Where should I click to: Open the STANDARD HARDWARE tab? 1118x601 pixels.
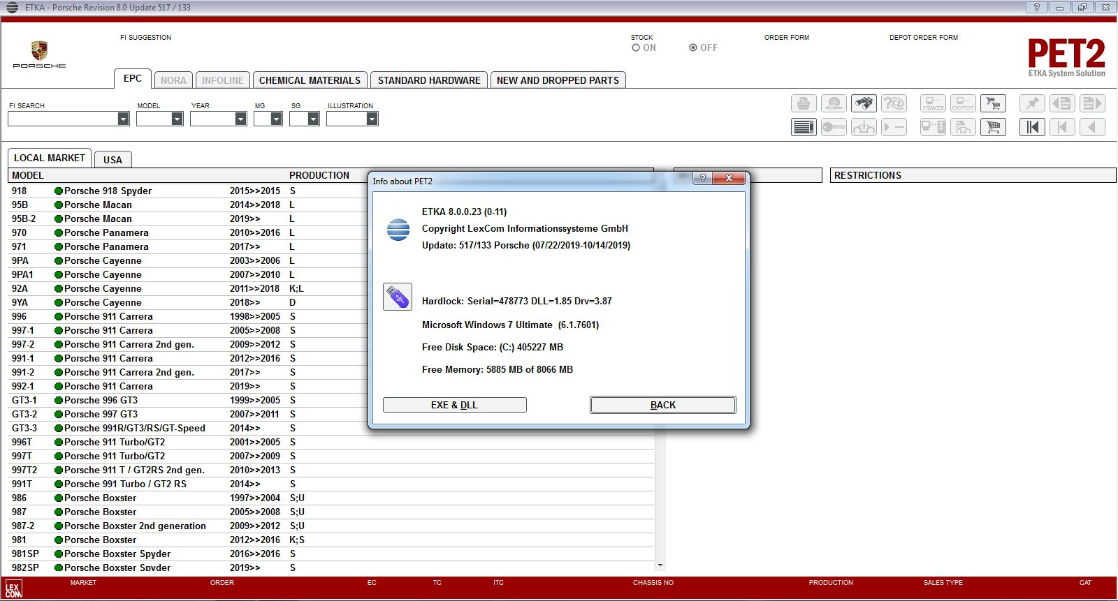429,80
